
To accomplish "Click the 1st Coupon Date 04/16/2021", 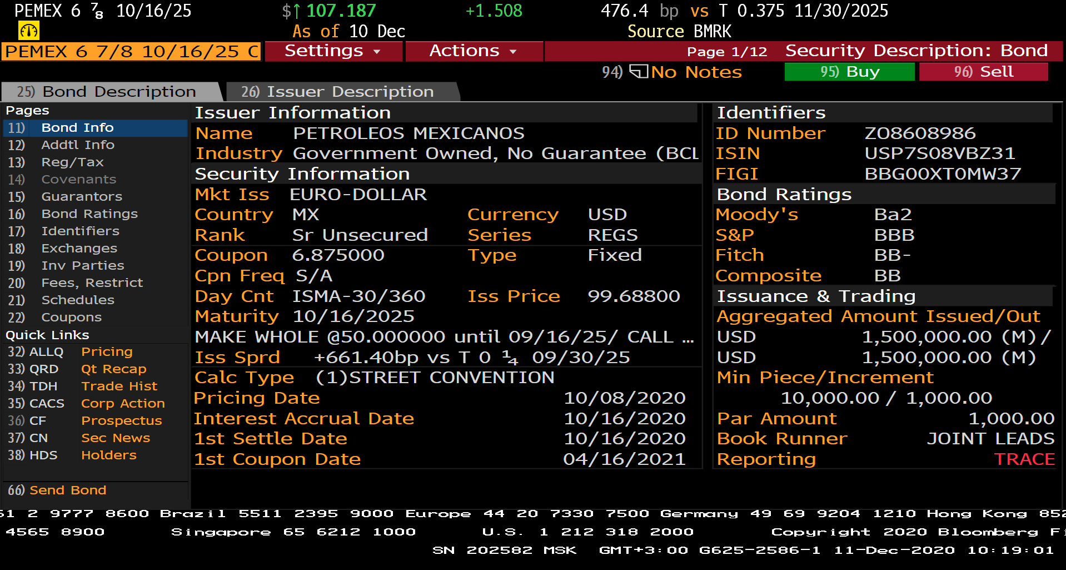I will pos(625,459).
